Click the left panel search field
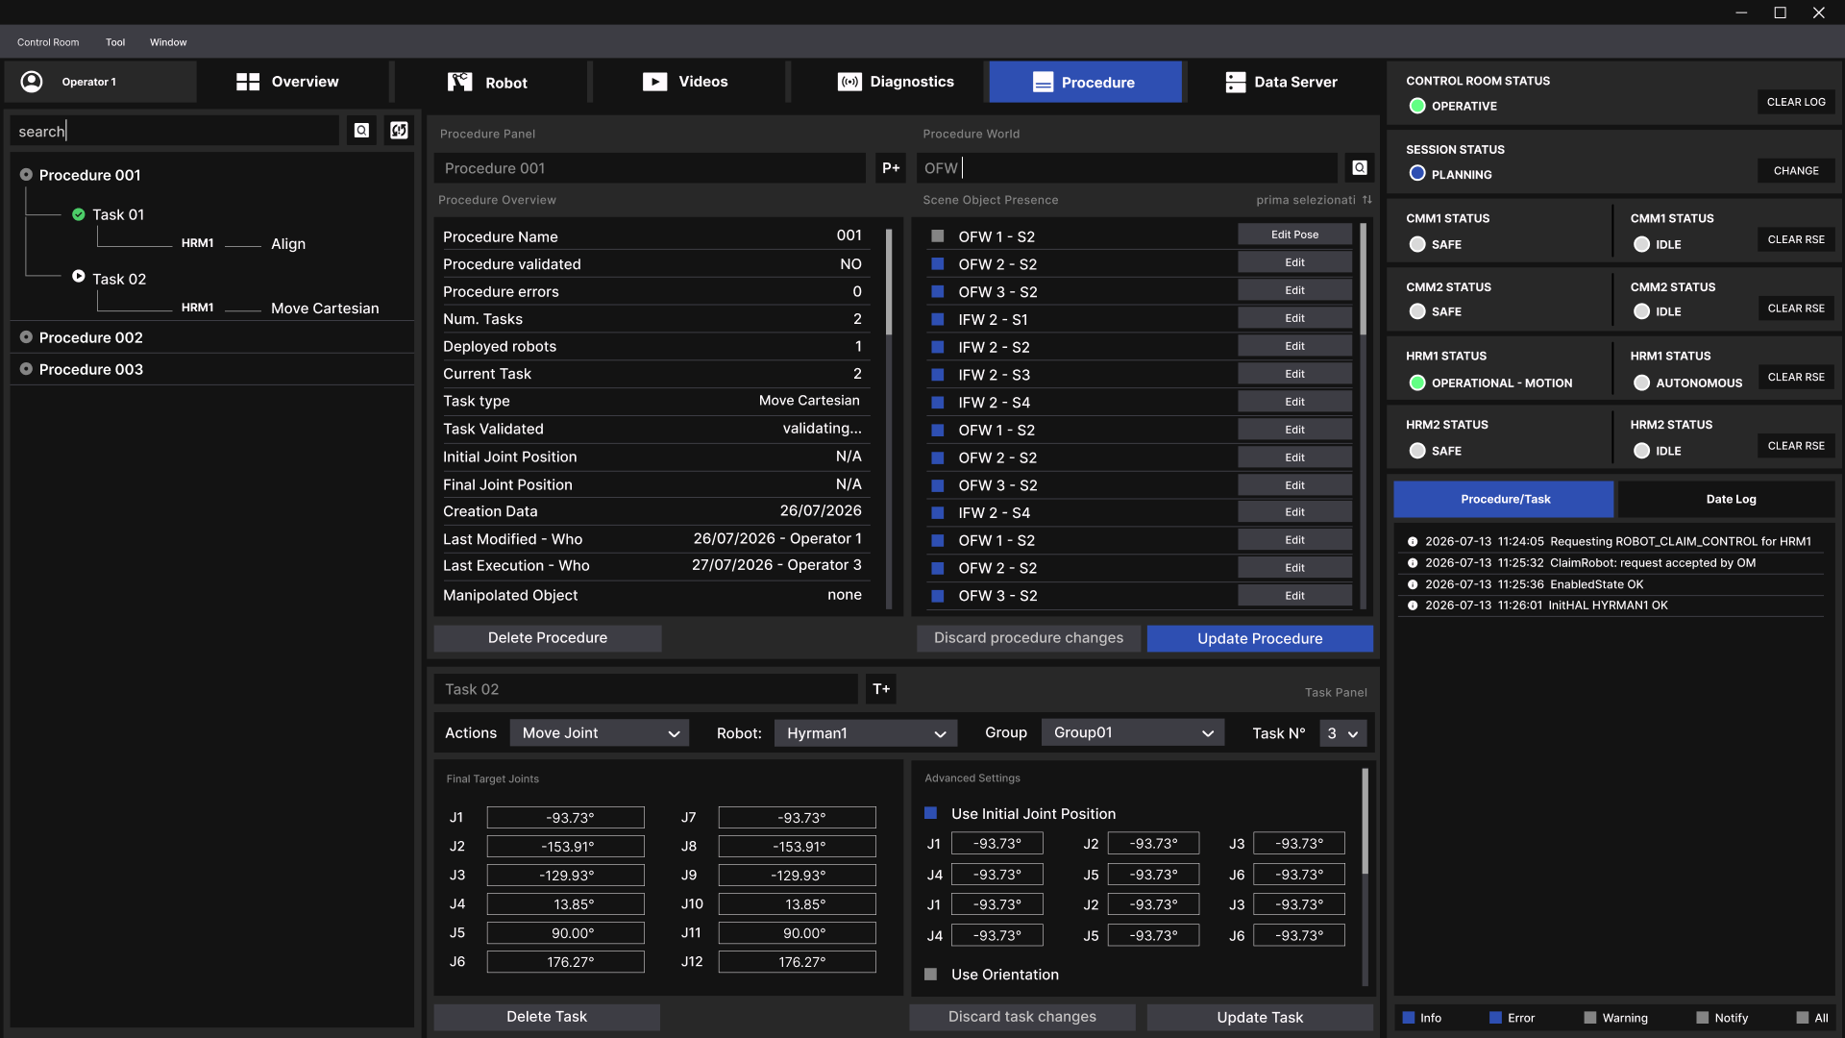The image size is (1845, 1038). pyautogui.click(x=175, y=131)
